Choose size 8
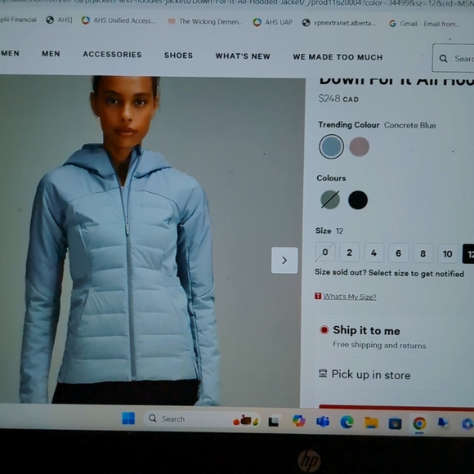 tap(423, 253)
